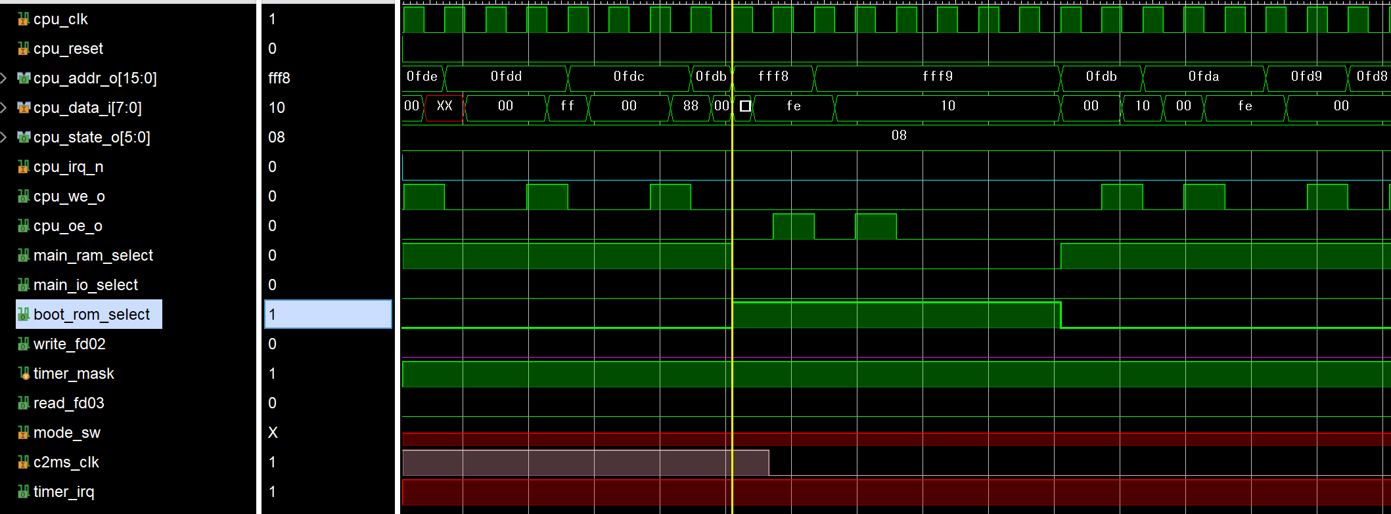Click the bus icon beside cpu_addr_o[15:0]
The height and width of the screenshot is (514, 1391).
pyautogui.click(x=24, y=79)
